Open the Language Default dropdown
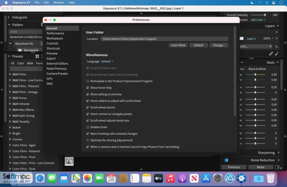The image size is (287, 187). [107, 61]
